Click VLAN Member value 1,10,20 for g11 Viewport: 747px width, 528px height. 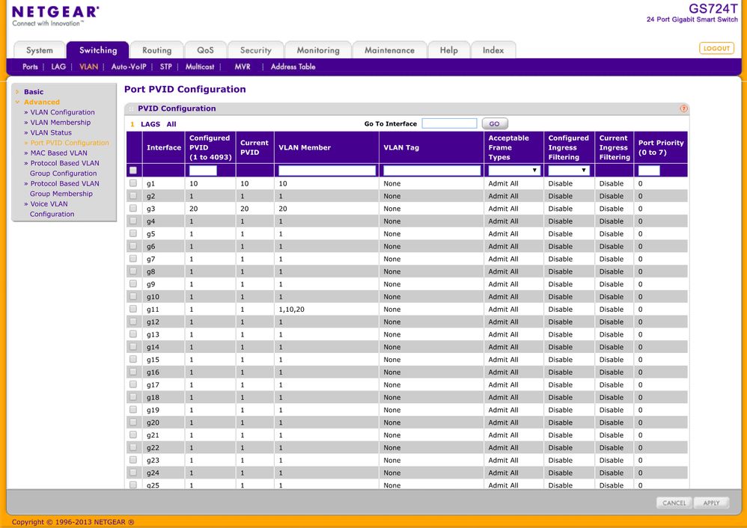tap(292, 310)
